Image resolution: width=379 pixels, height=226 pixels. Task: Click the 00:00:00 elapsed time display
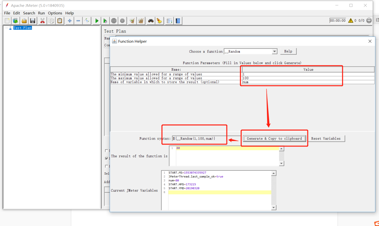pos(338,21)
